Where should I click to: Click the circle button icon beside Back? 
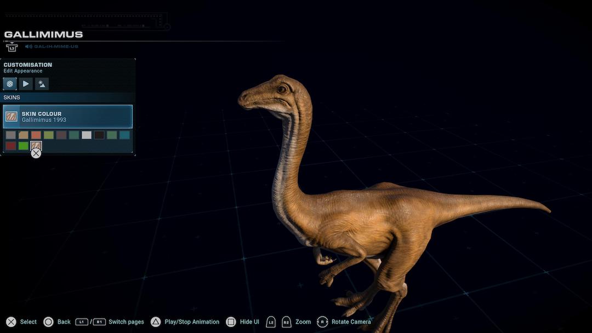(x=48, y=321)
